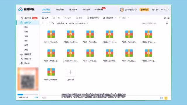
Task: Switch to 传输列表 tab
Action: (60, 10)
